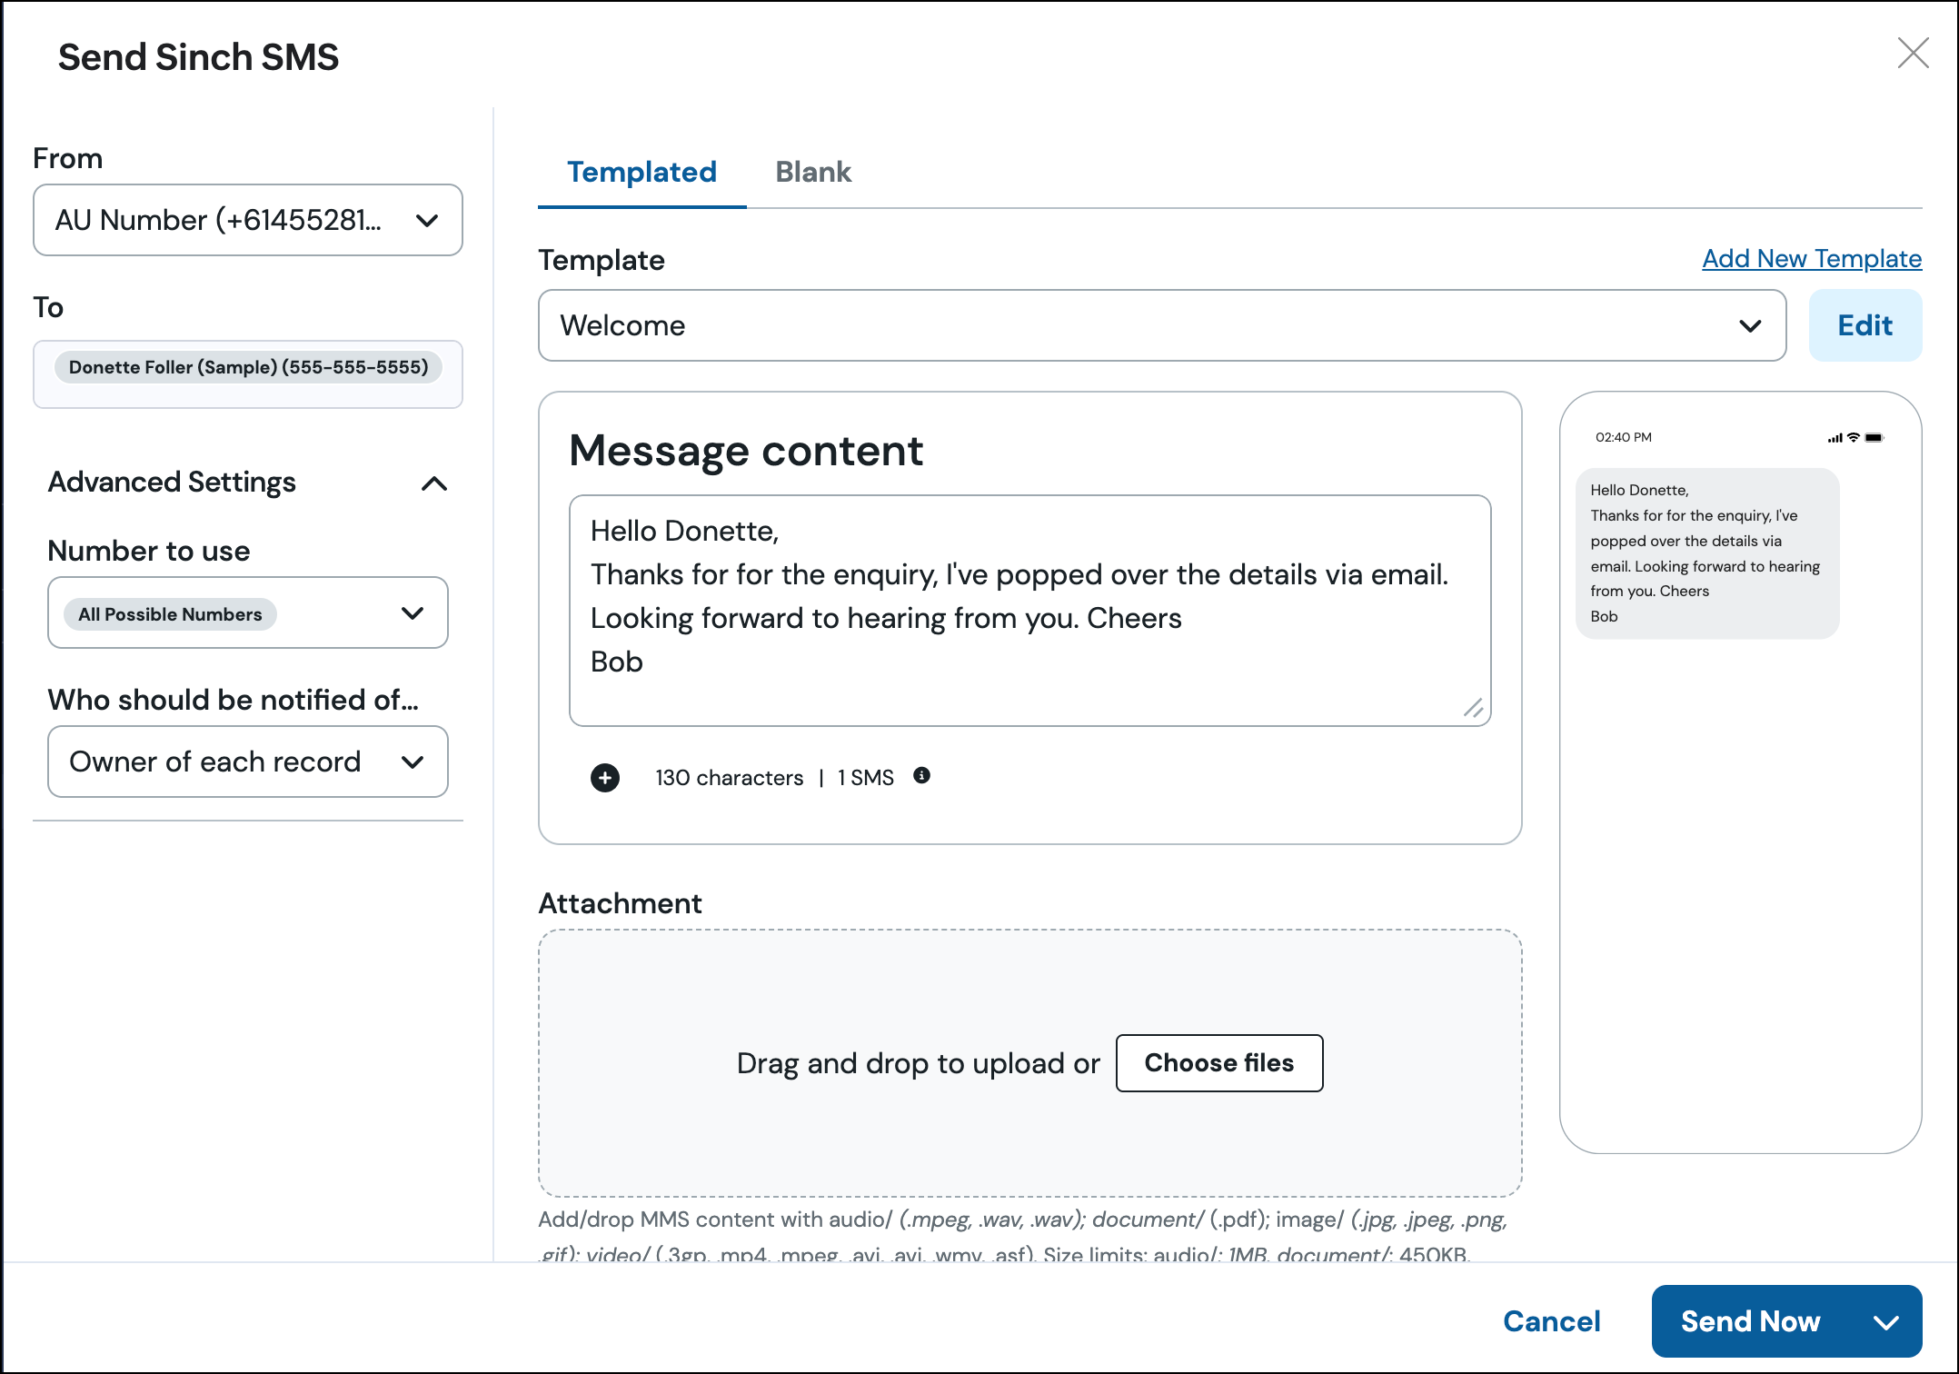Click the '02:40 PM' preview time

1624,437
